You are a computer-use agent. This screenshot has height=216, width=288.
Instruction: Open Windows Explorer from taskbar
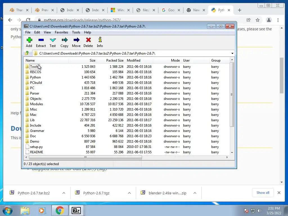[25, 210]
